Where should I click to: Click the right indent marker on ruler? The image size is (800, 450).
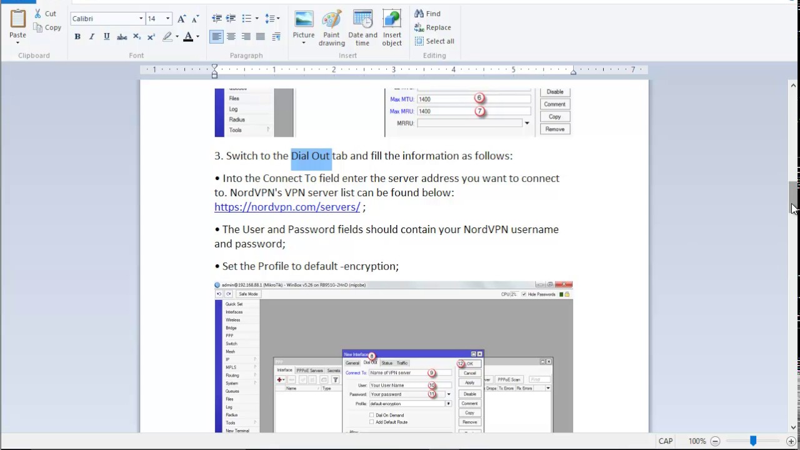(x=573, y=72)
